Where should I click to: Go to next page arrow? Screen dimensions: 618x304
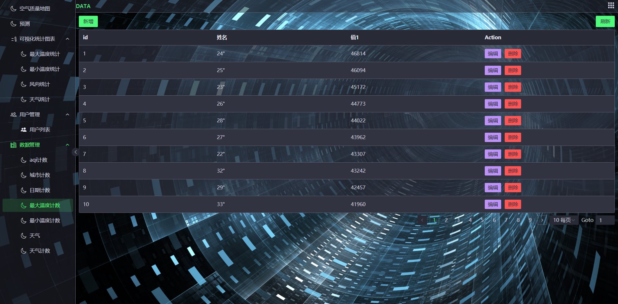point(542,220)
